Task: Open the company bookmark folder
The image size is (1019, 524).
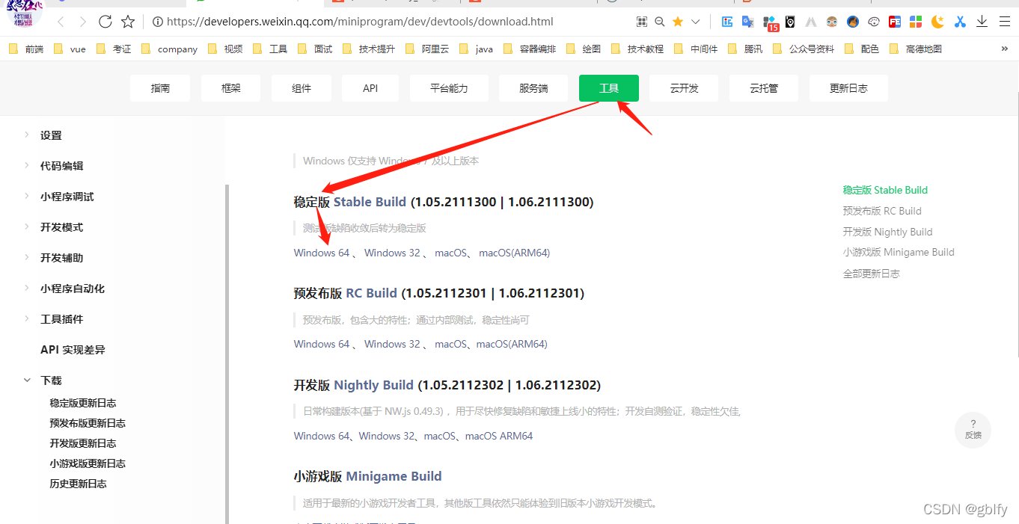Action: coord(169,49)
